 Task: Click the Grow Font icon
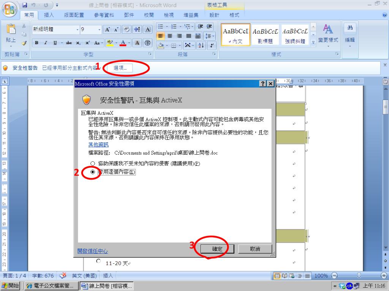[x=107, y=30]
